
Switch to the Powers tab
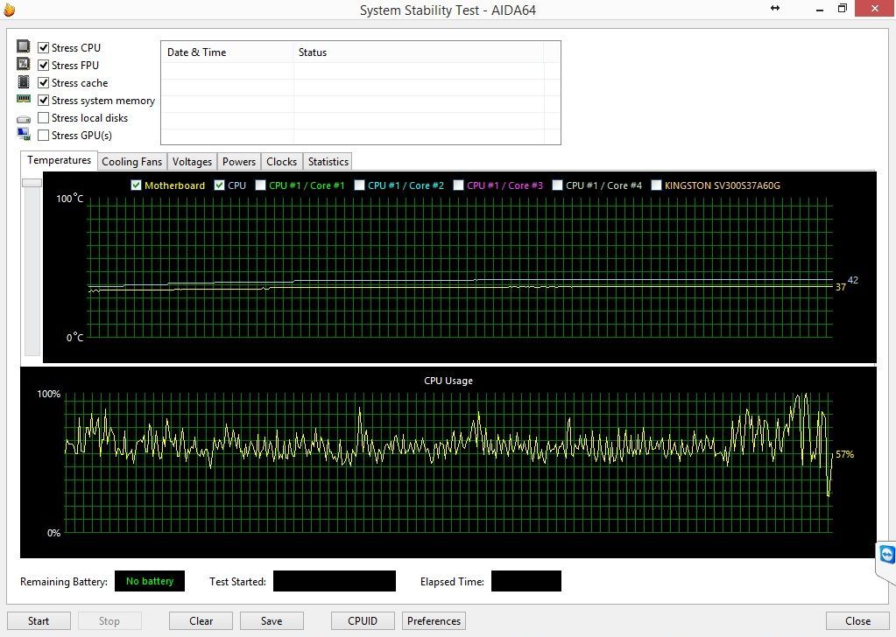point(239,162)
